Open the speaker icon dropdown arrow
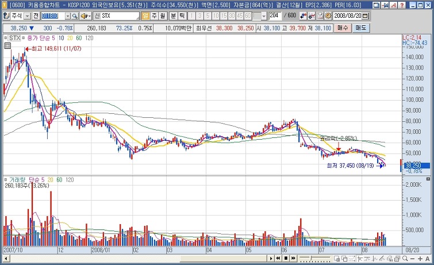 pos(90,16)
